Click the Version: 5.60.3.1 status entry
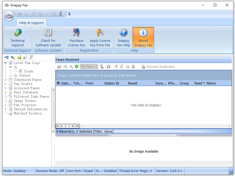The image size is (235, 176). tap(169, 171)
